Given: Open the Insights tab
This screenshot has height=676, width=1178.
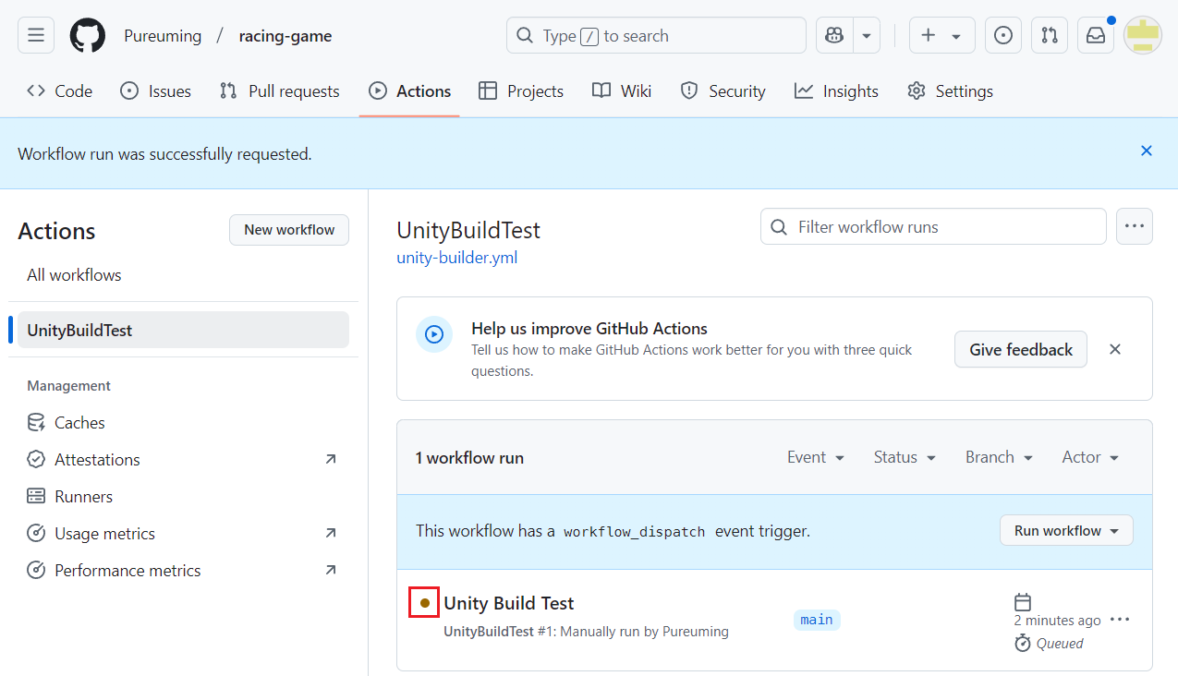Looking at the screenshot, I should click(x=837, y=91).
